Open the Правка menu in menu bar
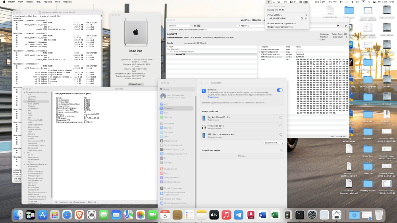The height and width of the screenshot is (223, 397). pyautogui.click(x=30, y=2)
